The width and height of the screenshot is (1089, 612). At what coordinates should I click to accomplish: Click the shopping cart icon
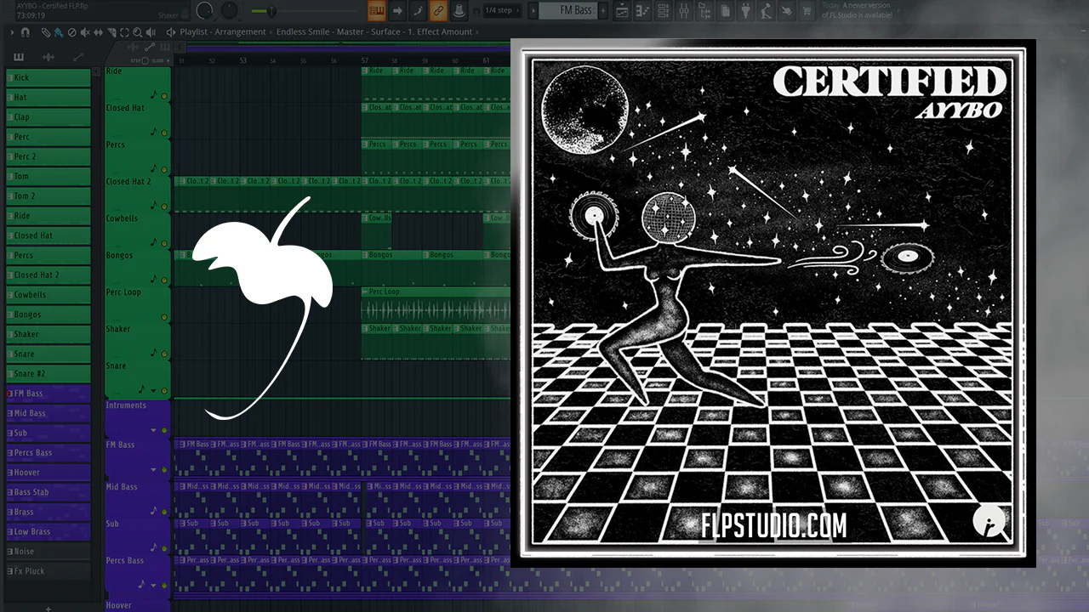pos(807,11)
